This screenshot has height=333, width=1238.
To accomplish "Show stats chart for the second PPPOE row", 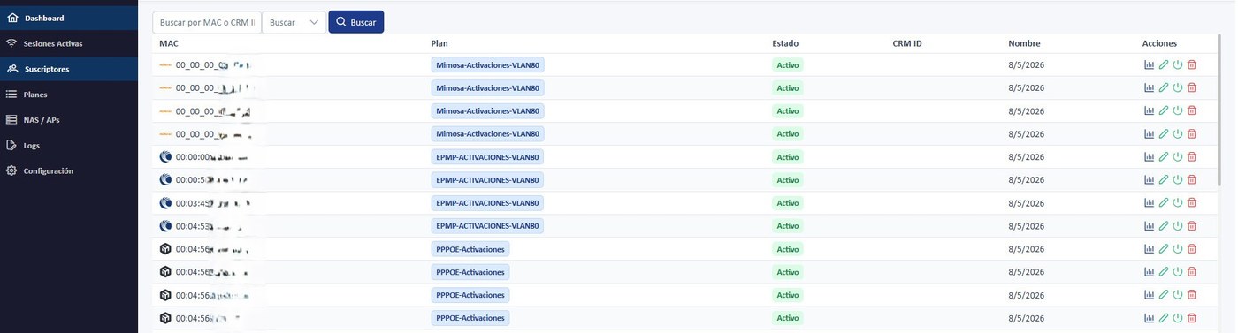I will pyautogui.click(x=1150, y=271).
